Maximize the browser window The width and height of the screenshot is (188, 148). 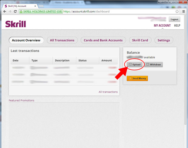(176, 2)
